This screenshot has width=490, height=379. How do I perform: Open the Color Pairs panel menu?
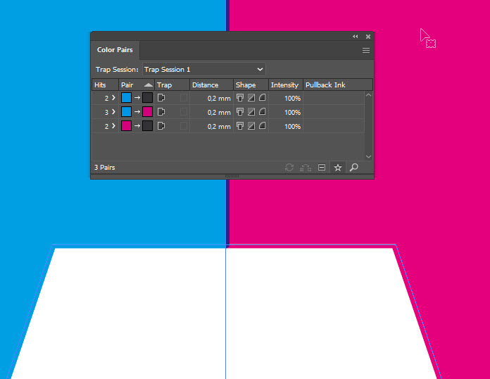pos(366,50)
